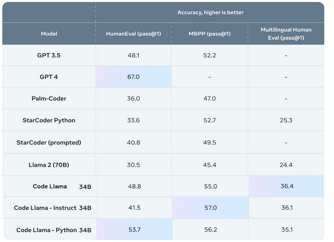This screenshot has height=242, width=334.
Task: Click the MBPP (pass@1) column header
Action: click(x=210, y=34)
